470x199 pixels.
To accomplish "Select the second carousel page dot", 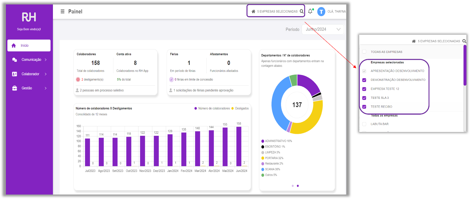I will click(298, 186).
